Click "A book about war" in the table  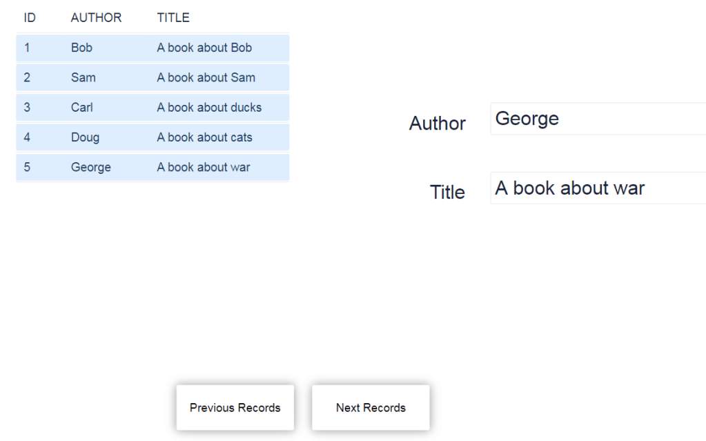point(204,167)
